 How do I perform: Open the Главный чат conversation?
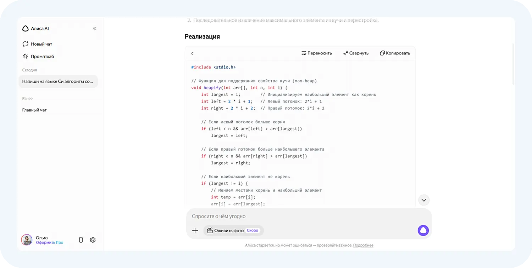point(34,110)
